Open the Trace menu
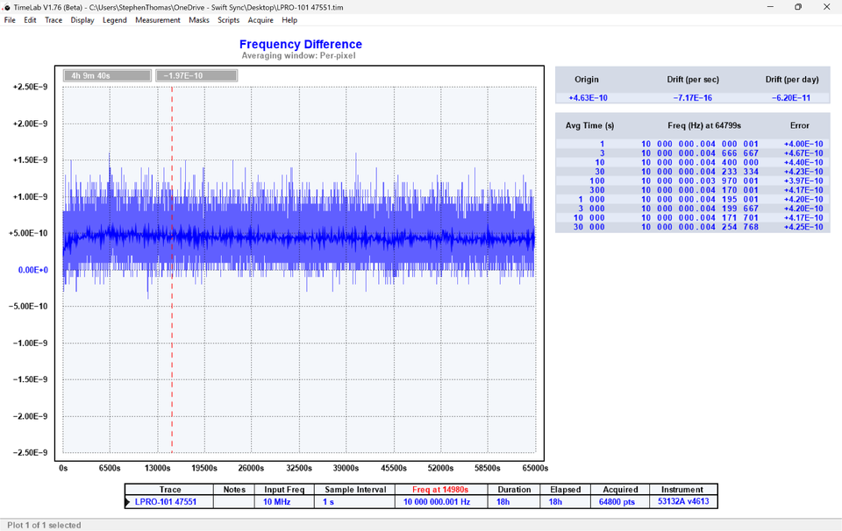Viewport: 842px width, 531px height. (54, 20)
